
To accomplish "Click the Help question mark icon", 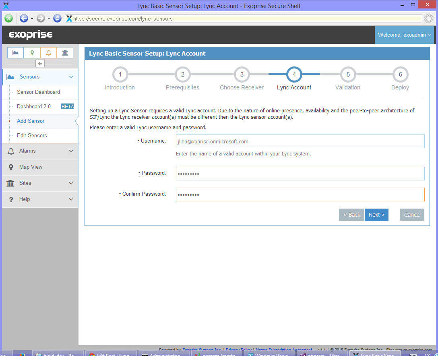I will tap(11, 199).
